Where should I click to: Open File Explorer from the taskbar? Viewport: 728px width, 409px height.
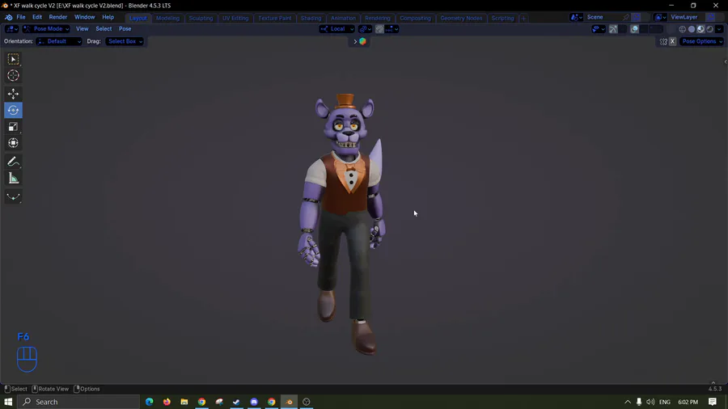pyautogui.click(x=184, y=402)
